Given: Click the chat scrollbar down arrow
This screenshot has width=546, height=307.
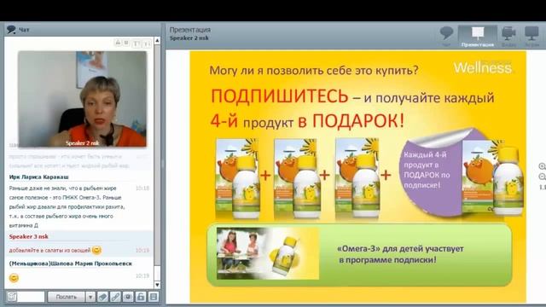Looking at the screenshot, I should tap(157, 285).
